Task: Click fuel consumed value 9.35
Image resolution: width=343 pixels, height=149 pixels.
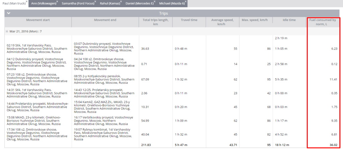Action: tap(334, 121)
